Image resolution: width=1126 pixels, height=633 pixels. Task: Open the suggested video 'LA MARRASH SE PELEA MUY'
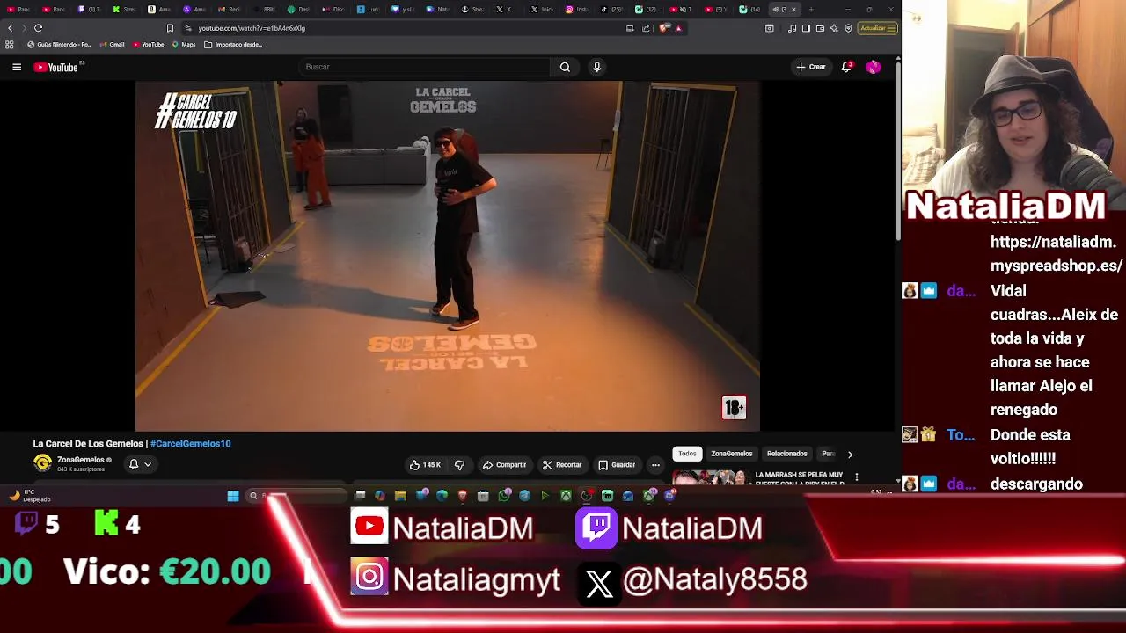click(x=799, y=478)
